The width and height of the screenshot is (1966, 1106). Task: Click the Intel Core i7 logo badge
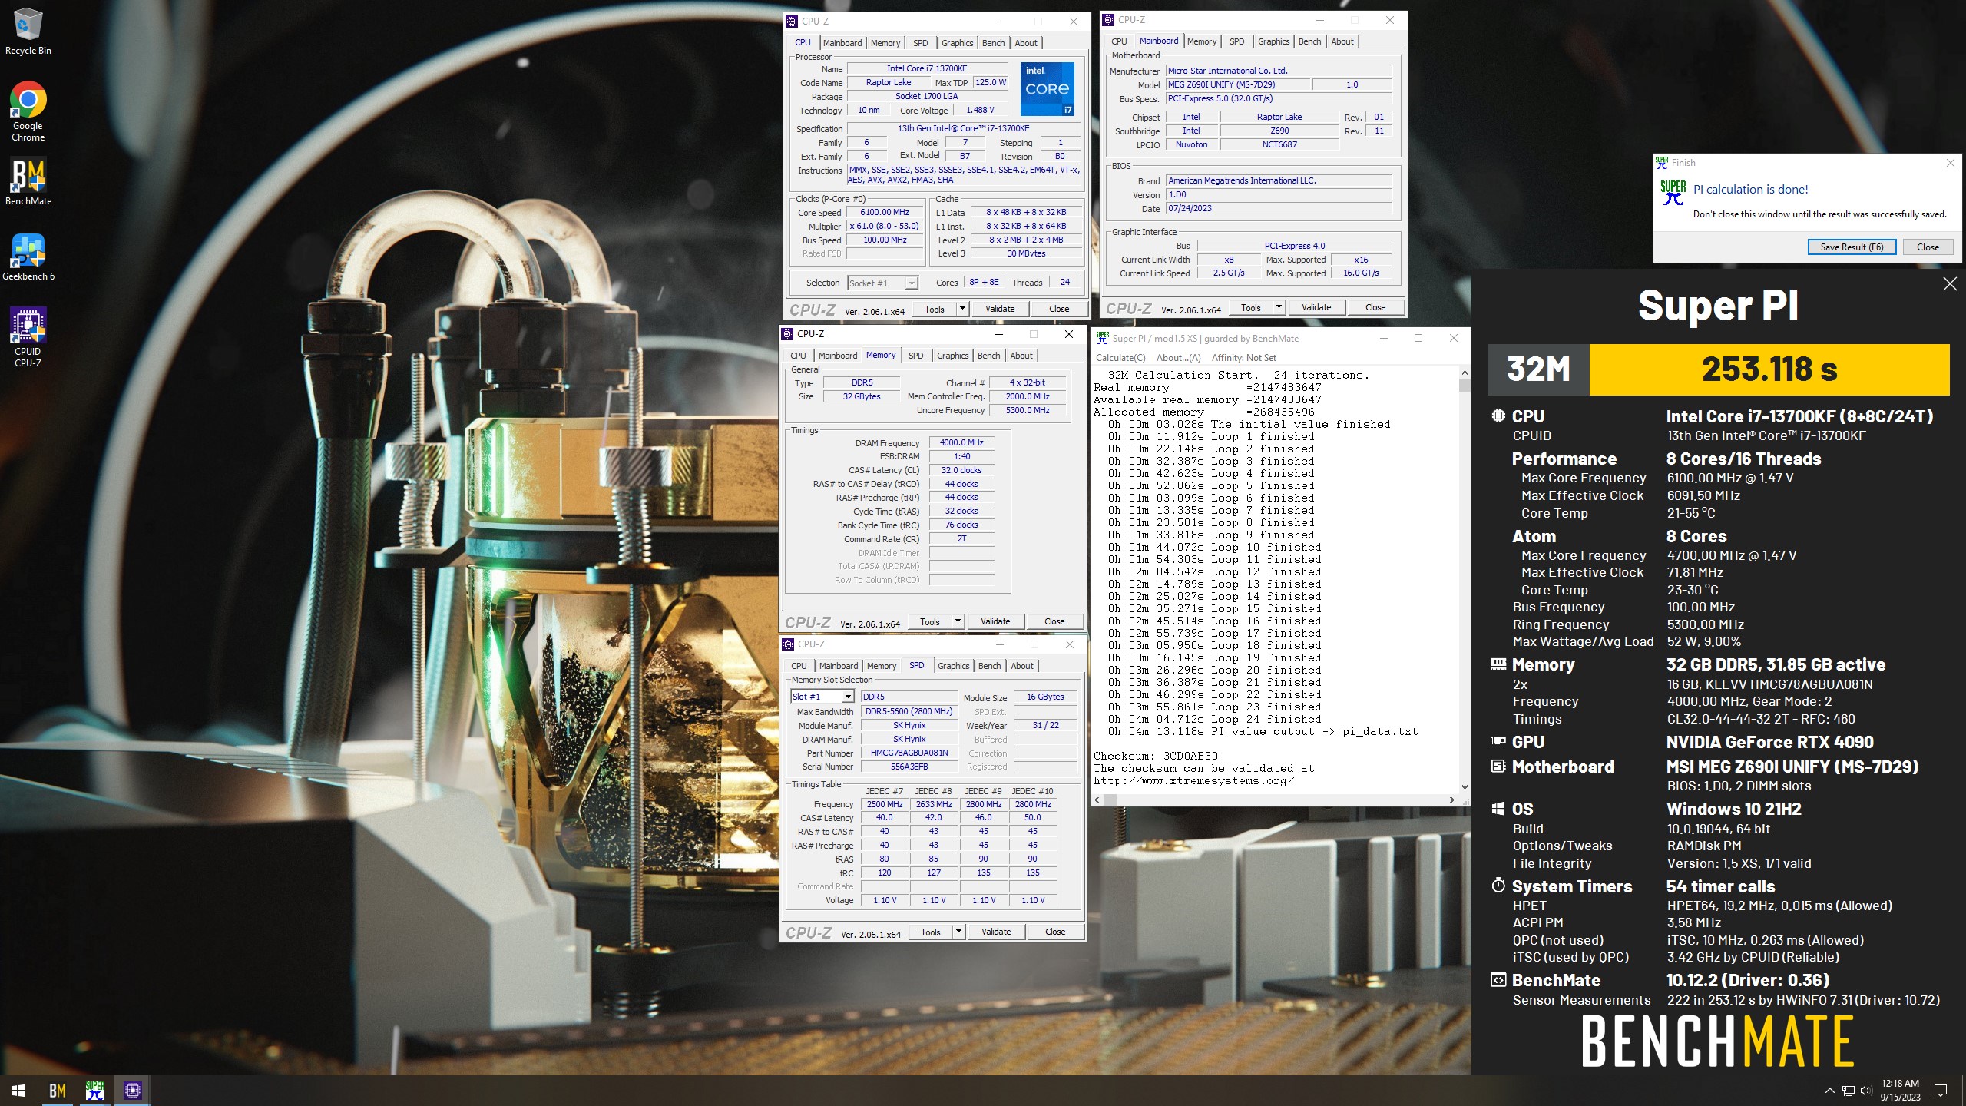tap(1048, 89)
